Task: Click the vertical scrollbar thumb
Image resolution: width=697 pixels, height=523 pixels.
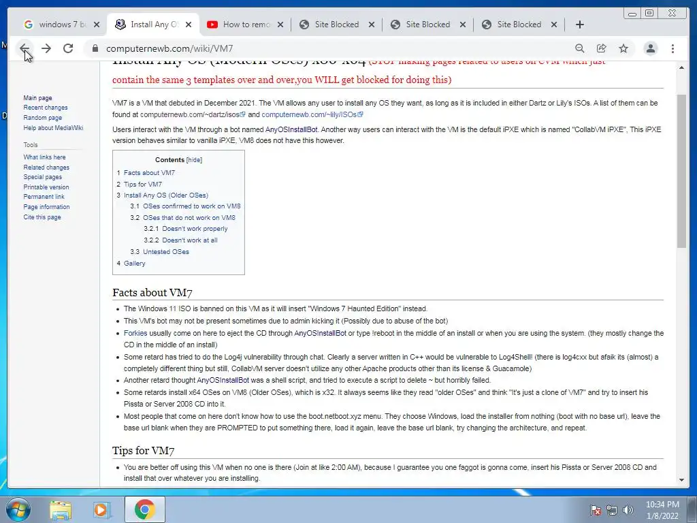Action: pos(681,171)
